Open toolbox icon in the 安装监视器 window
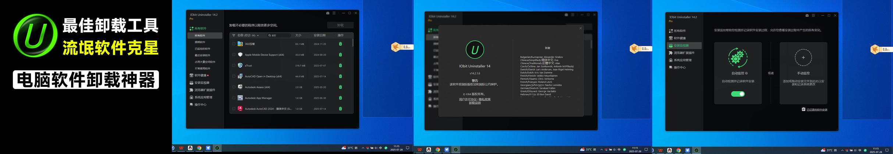This screenshot has height=154, width=893. click(807, 15)
